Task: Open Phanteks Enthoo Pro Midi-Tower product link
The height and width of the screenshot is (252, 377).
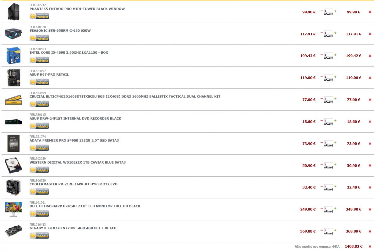Action: tap(77, 9)
